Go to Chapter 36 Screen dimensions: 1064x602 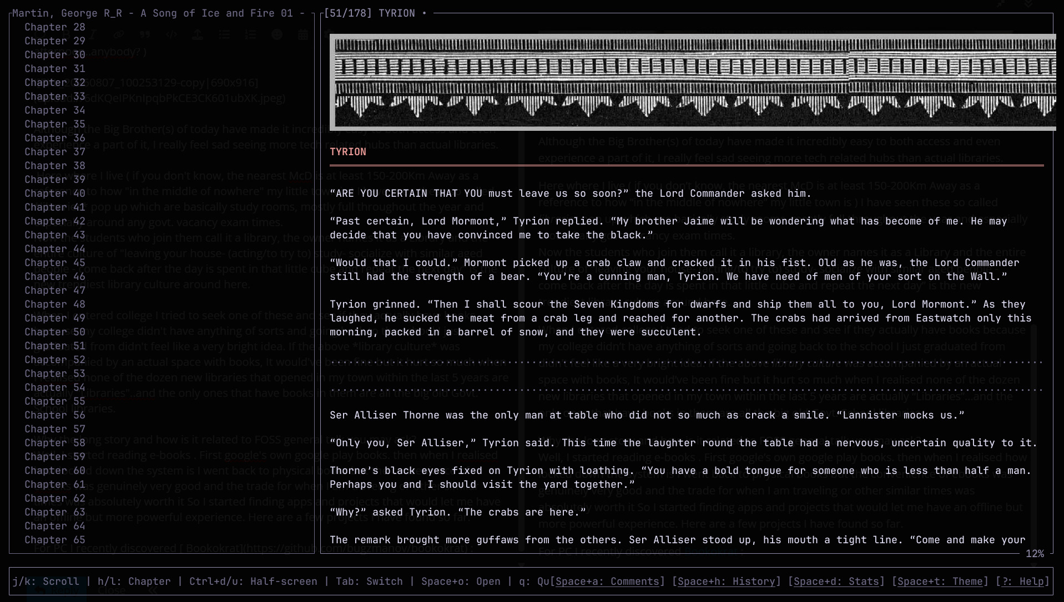click(x=55, y=138)
